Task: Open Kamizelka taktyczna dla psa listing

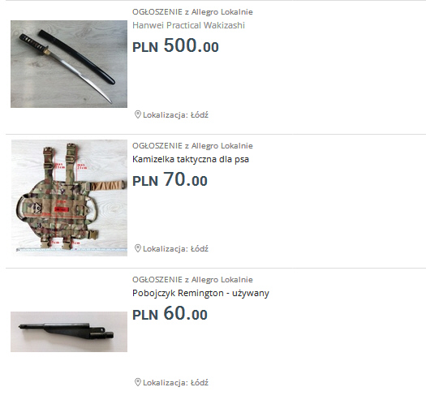Action: (x=191, y=159)
